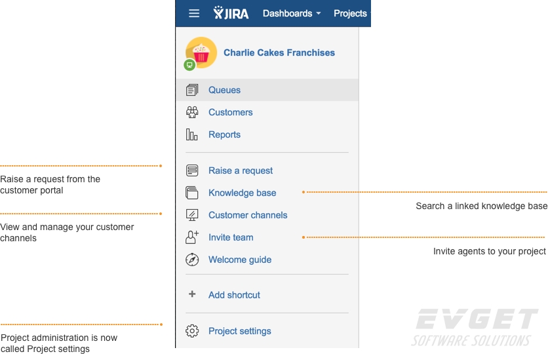Click the Knowledge base book icon
This screenshot has width=548, height=354.
[x=192, y=193]
